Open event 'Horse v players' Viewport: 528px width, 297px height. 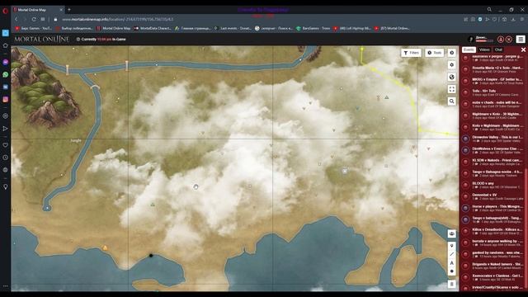tap(493, 208)
